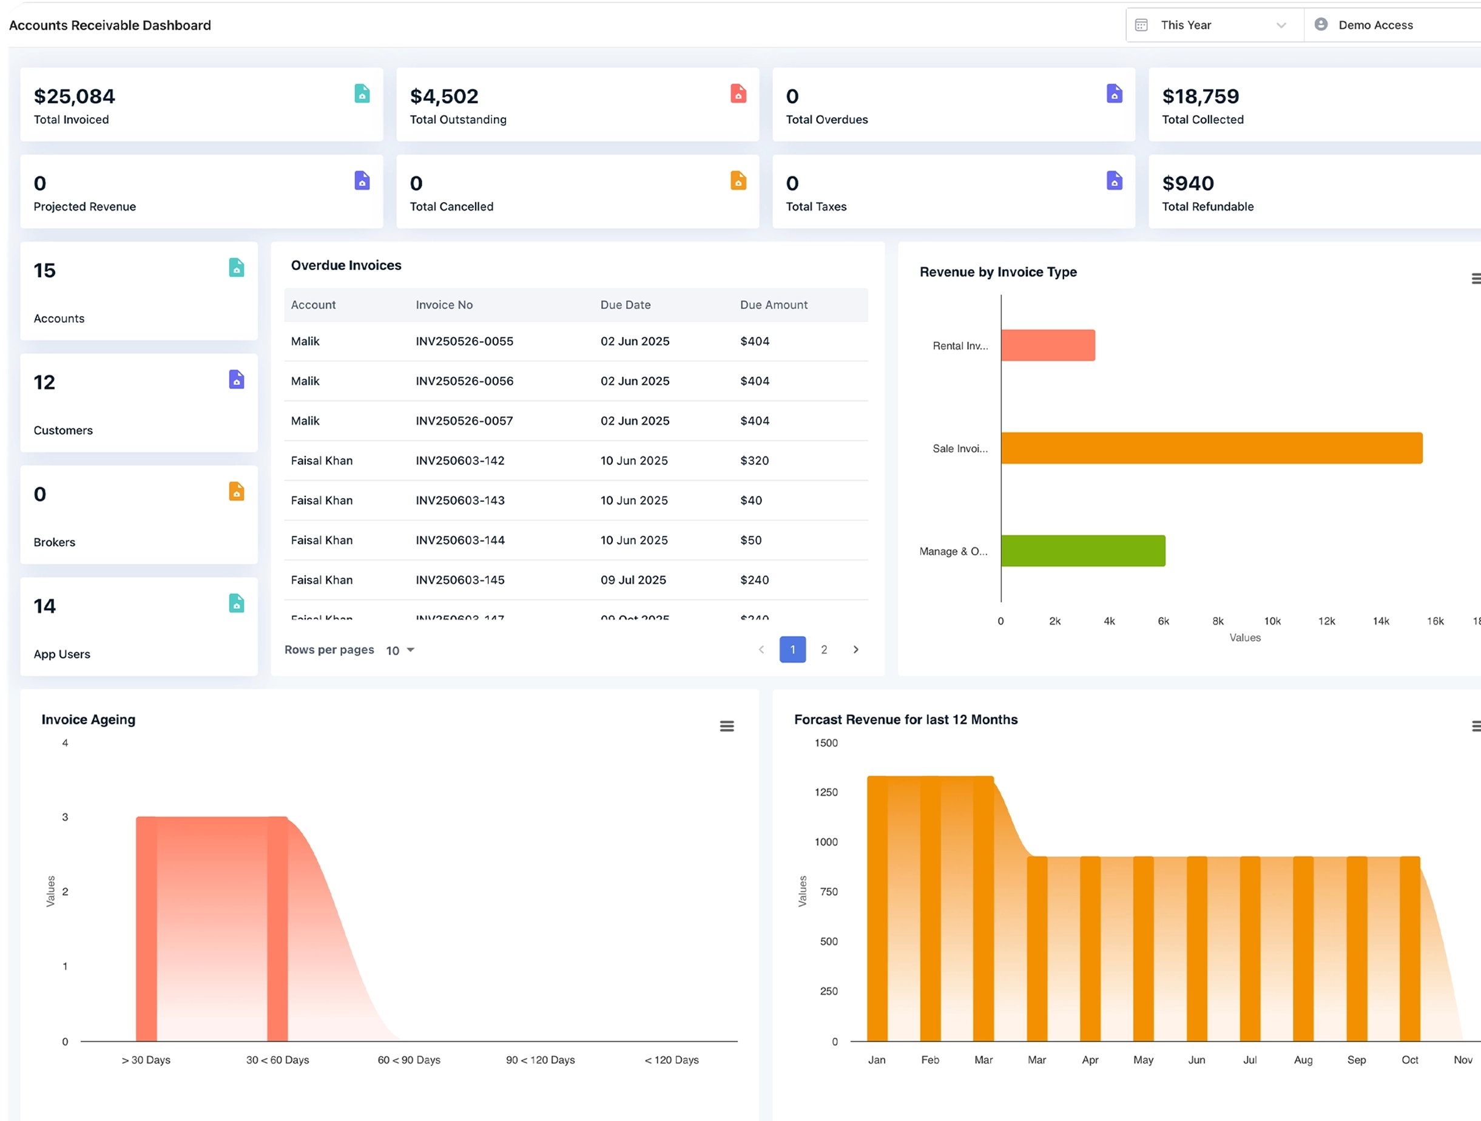Click the orange Sale Invoice bar
Image resolution: width=1481 pixels, height=1121 pixels.
1211,448
